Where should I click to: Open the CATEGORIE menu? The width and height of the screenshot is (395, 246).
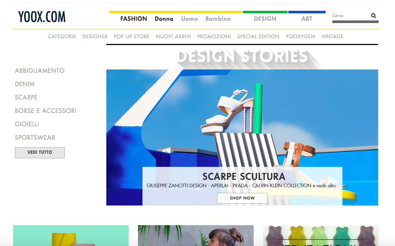pos(62,36)
